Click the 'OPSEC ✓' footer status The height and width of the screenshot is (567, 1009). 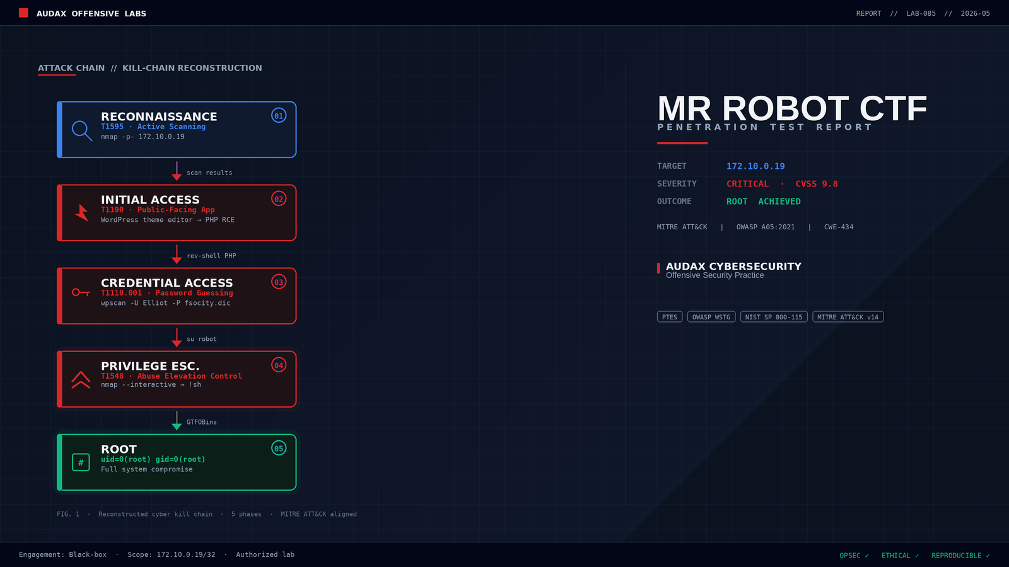[x=854, y=556]
